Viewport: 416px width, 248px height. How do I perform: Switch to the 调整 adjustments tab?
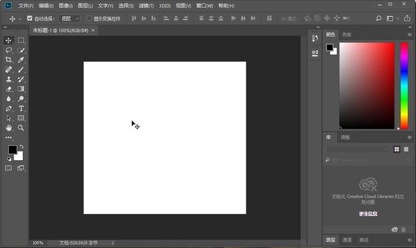point(345,137)
